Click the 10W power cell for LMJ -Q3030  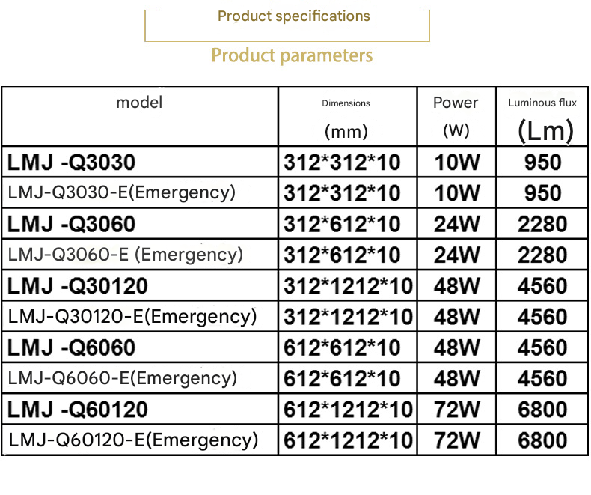click(456, 162)
